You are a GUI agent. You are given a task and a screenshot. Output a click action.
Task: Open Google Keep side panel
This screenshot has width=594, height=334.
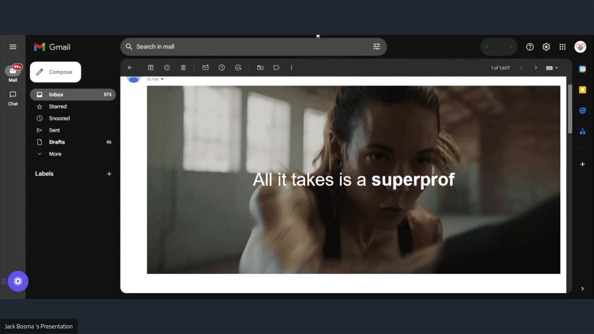[582, 90]
